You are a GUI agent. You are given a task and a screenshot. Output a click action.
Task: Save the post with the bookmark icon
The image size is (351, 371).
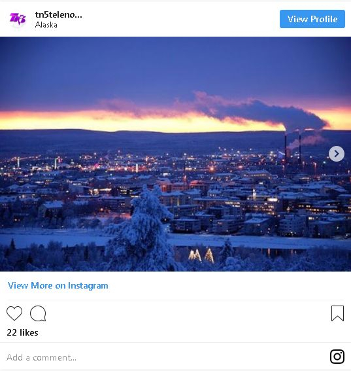coord(337,313)
